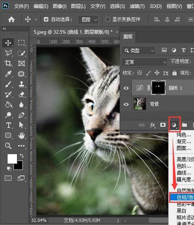Toggle lock all padlock icon

coord(175,73)
